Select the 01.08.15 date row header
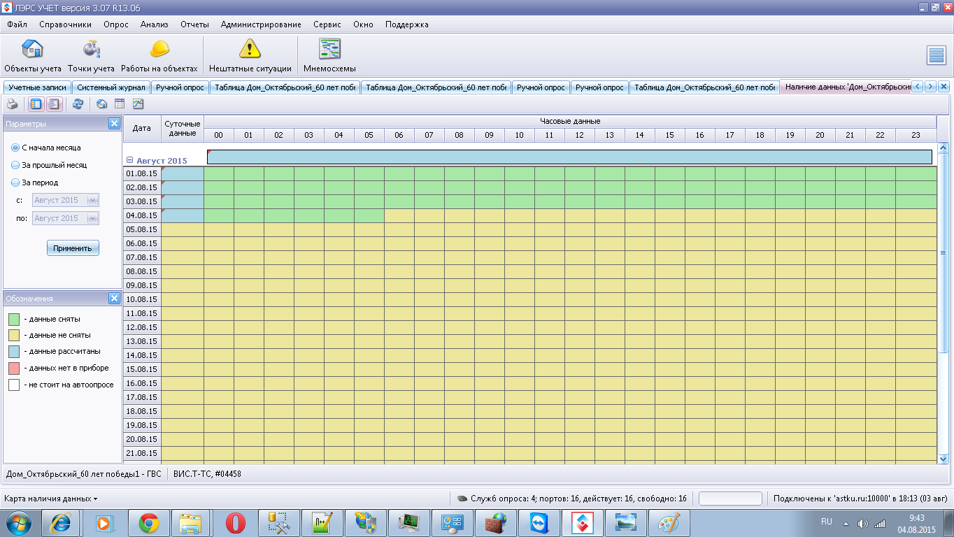Viewport: 954px width, 537px height. [142, 173]
